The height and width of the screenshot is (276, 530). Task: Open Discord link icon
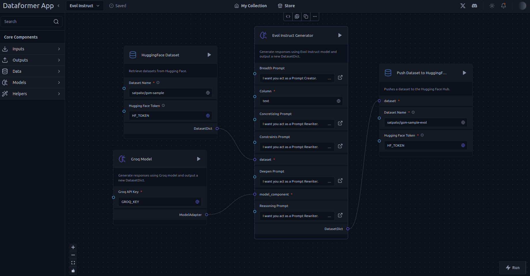point(474,6)
